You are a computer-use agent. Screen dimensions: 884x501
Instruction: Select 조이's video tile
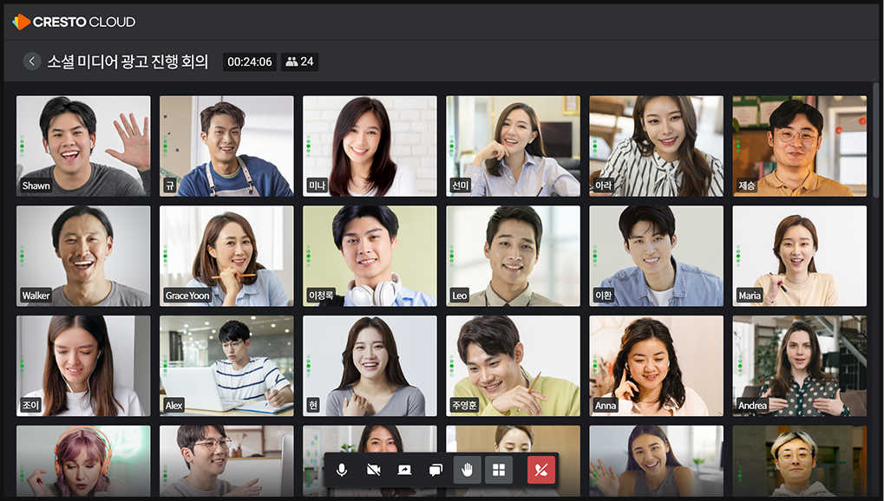[83, 366]
